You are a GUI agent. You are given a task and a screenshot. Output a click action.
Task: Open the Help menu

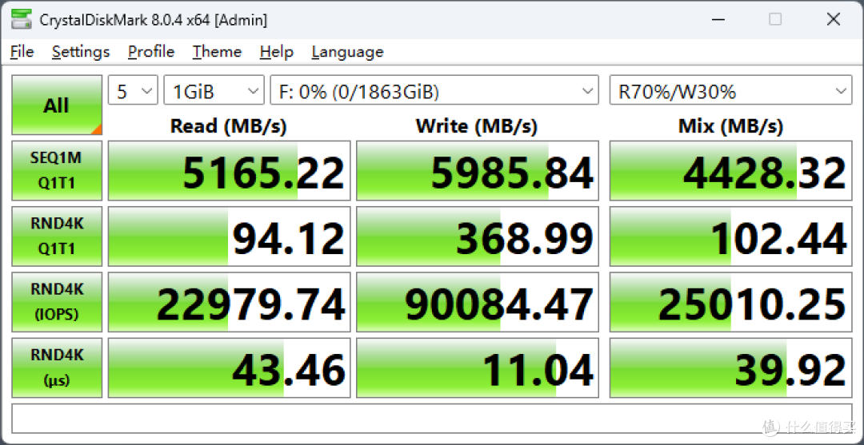277,52
